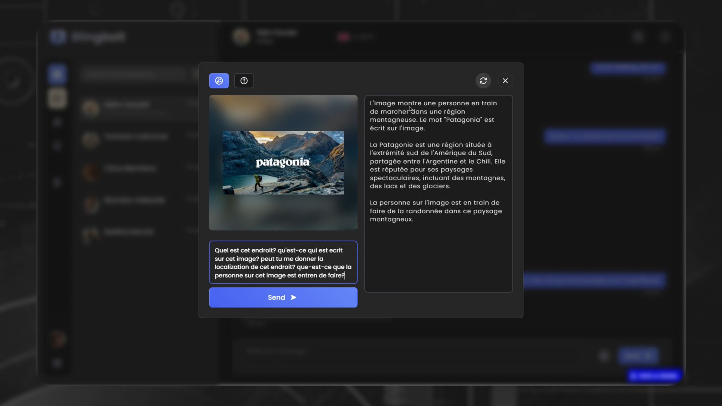This screenshot has height=406, width=722.
Task: Click the blurred search field above contacts
Action: tap(135, 74)
